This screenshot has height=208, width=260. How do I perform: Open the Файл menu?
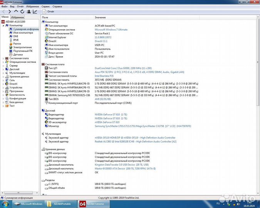[x=4, y=7]
